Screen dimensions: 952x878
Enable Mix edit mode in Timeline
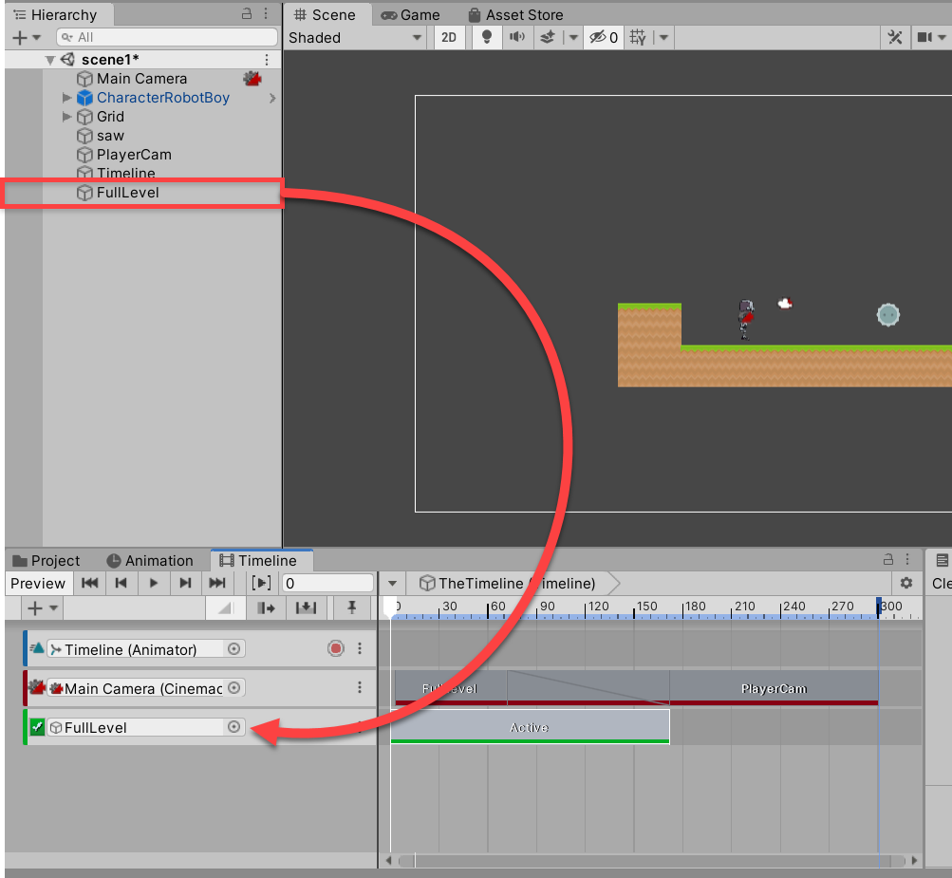(225, 607)
